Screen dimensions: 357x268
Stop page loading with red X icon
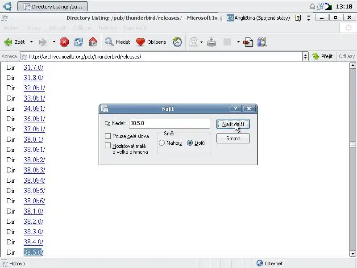[64, 42]
